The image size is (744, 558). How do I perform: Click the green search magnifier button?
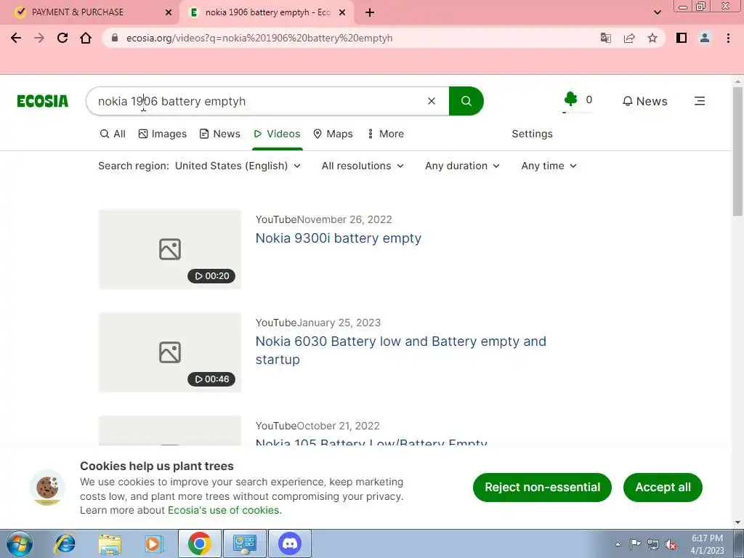coord(466,101)
